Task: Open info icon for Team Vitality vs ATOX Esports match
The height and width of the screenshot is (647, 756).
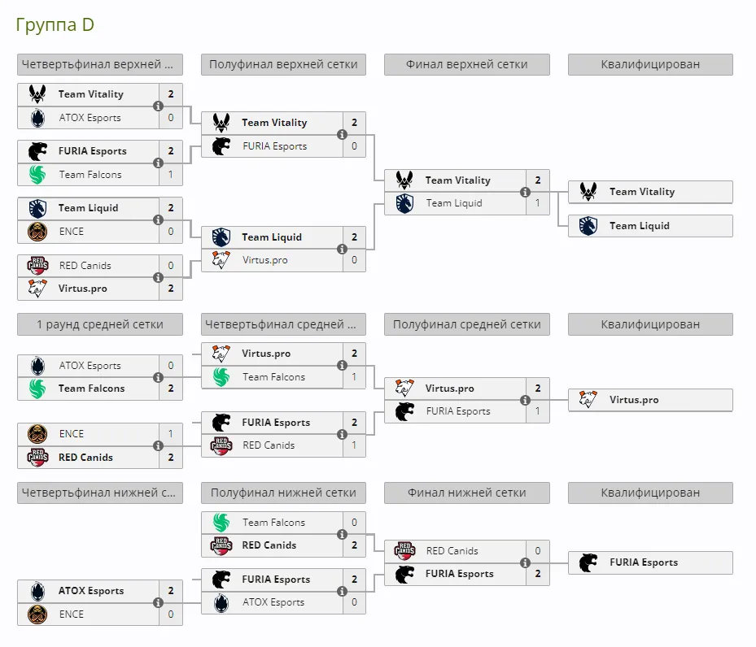Action: tap(158, 106)
